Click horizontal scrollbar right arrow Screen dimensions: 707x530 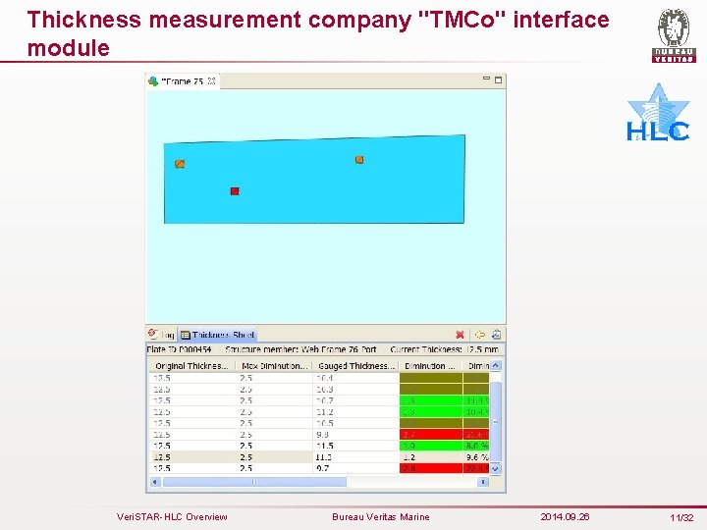coord(483,482)
